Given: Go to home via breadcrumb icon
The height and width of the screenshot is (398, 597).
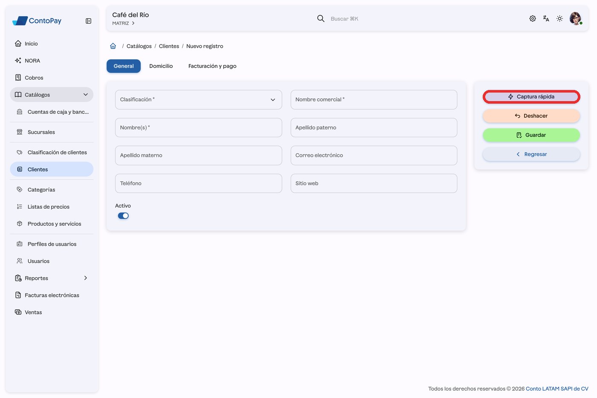Looking at the screenshot, I should click(113, 46).
